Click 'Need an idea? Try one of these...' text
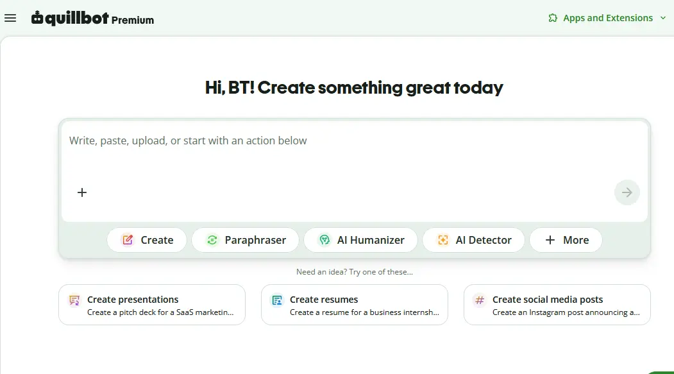 tap(355, 272)
